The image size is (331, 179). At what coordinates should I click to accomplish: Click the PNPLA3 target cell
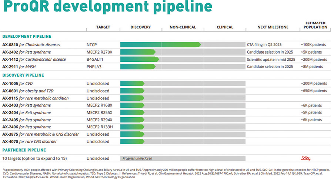(x=94, y=67)
